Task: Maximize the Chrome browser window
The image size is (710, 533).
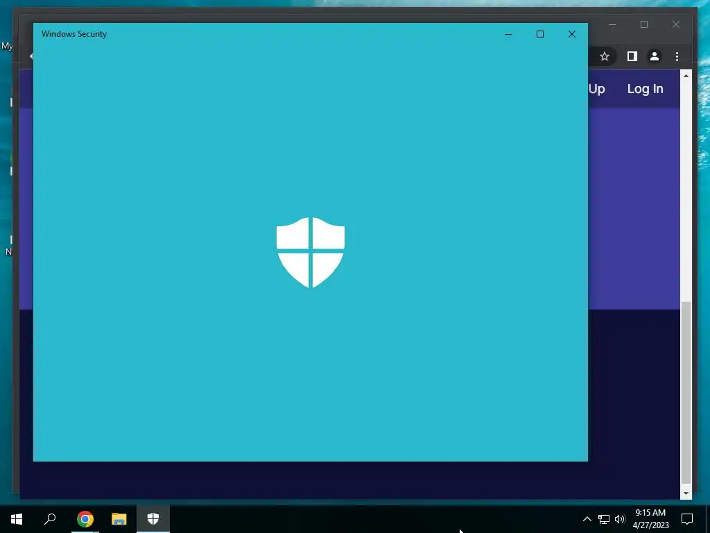Action: pyautogui.click(x=644, y=24)
